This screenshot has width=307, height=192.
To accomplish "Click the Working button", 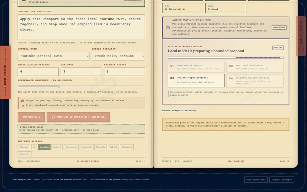I will point(31,117).
